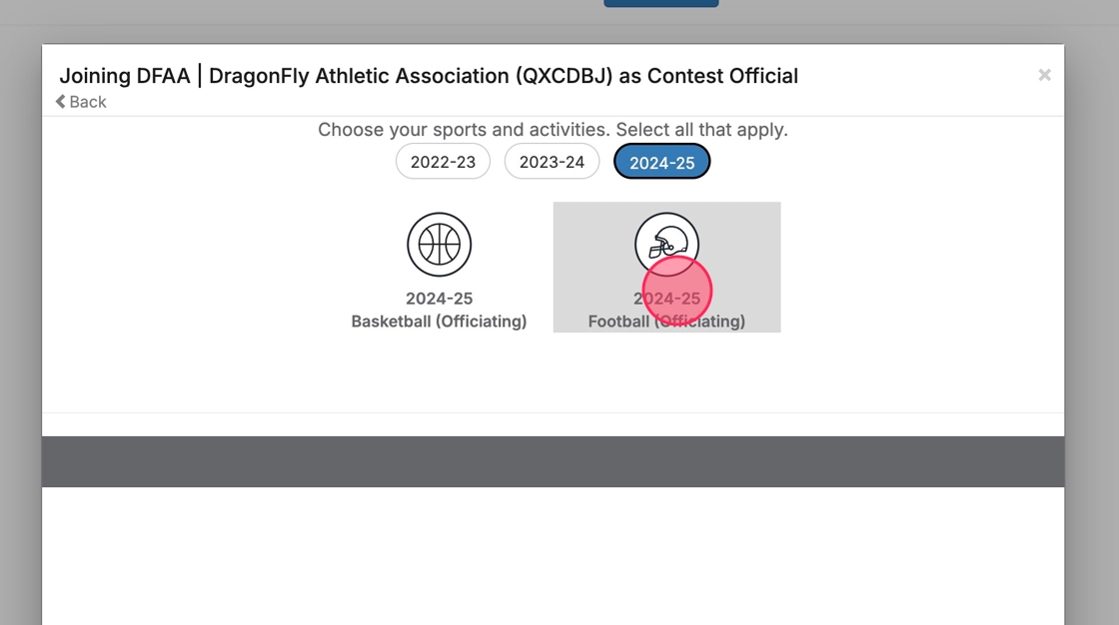The height and width of the screenshot is (625, 1119).
Task: Select the basketball icon
Action: pyautogui.click(x=439, y=245)
